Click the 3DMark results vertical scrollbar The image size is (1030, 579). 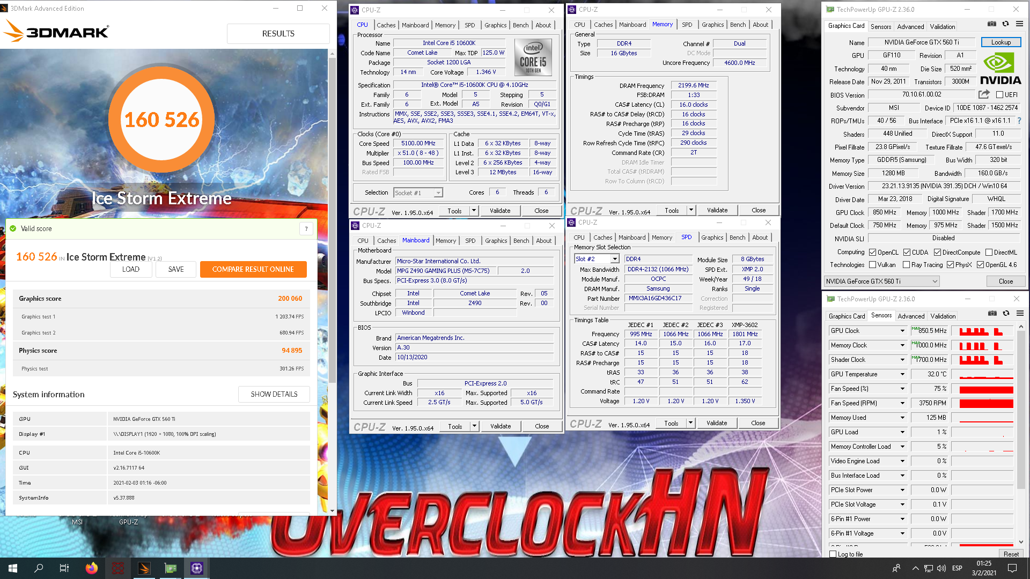[x=332, y=219]
